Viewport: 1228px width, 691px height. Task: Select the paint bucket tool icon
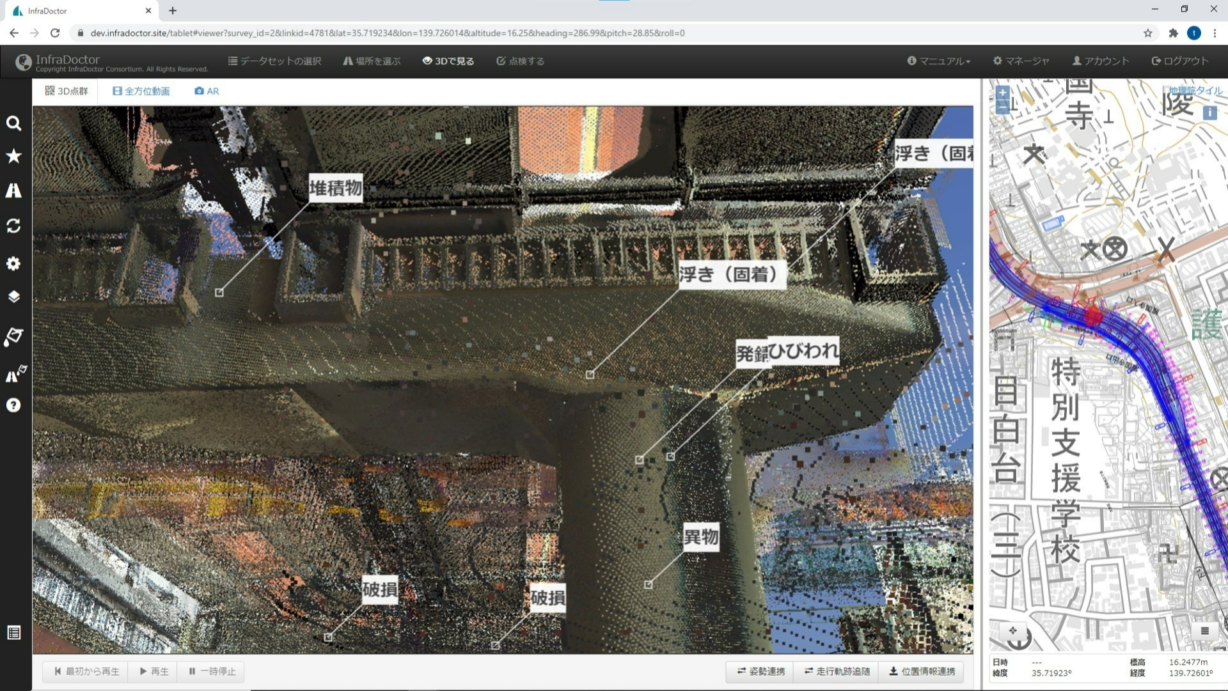click(13, 336)
